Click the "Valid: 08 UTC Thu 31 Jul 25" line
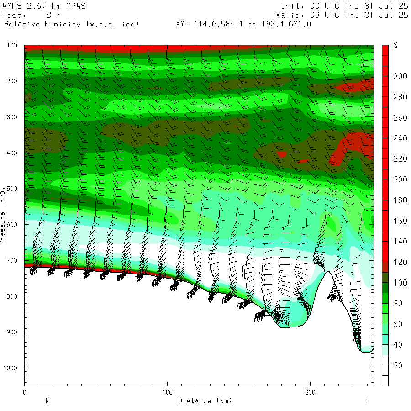Screen dimensions: 411x411 (342, 15)
